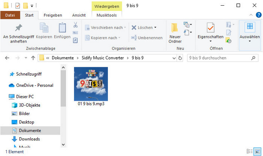Open 3D-Objekte folder
This screenshot has width=263, height=156.
tap(30, 105)
